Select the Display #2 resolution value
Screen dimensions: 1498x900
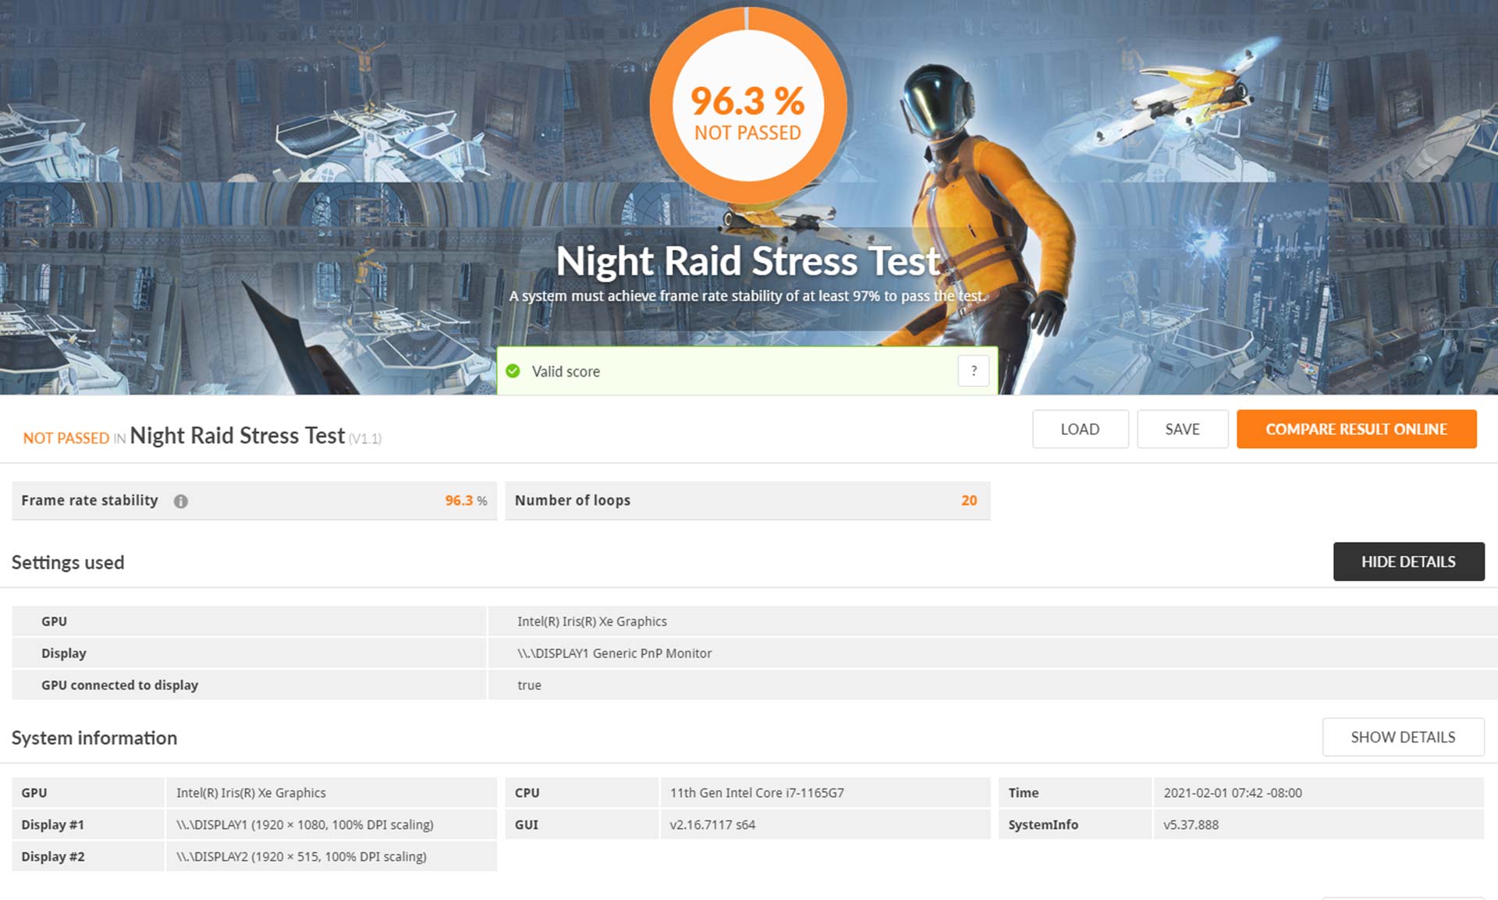301,857
